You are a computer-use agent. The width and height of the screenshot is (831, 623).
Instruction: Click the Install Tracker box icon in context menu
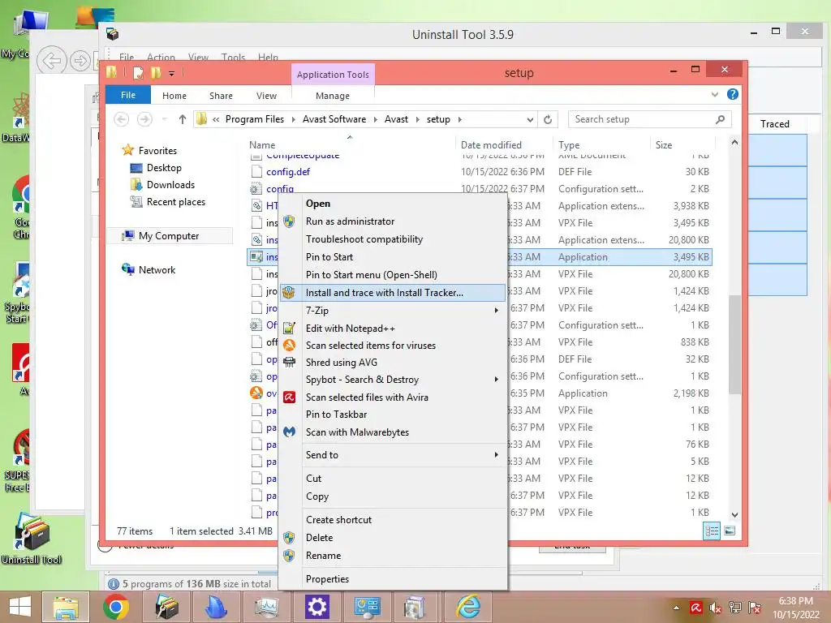pos(289,292)
